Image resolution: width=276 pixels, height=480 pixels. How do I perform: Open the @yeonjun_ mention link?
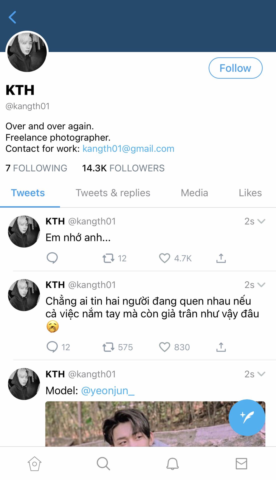coord(108,390)
